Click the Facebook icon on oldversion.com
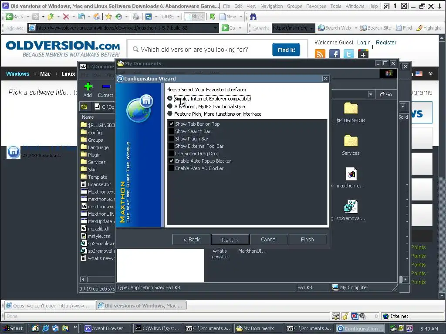The height and width of the screenshot is (334, 446). click(334, 53)
